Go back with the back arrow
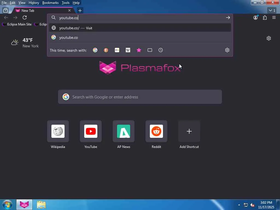The image size is (280, 210). [x=6, y=17]
